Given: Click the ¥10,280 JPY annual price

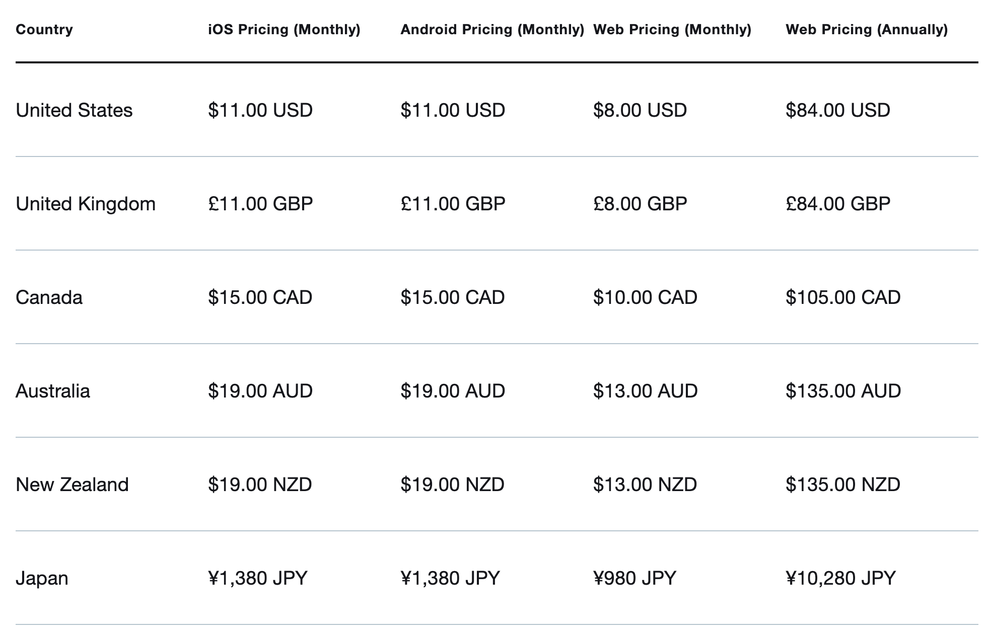Looking at the screenshot, I should (840, 578).
